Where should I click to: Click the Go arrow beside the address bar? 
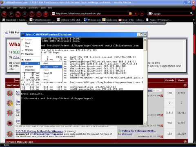pos(142,13)
